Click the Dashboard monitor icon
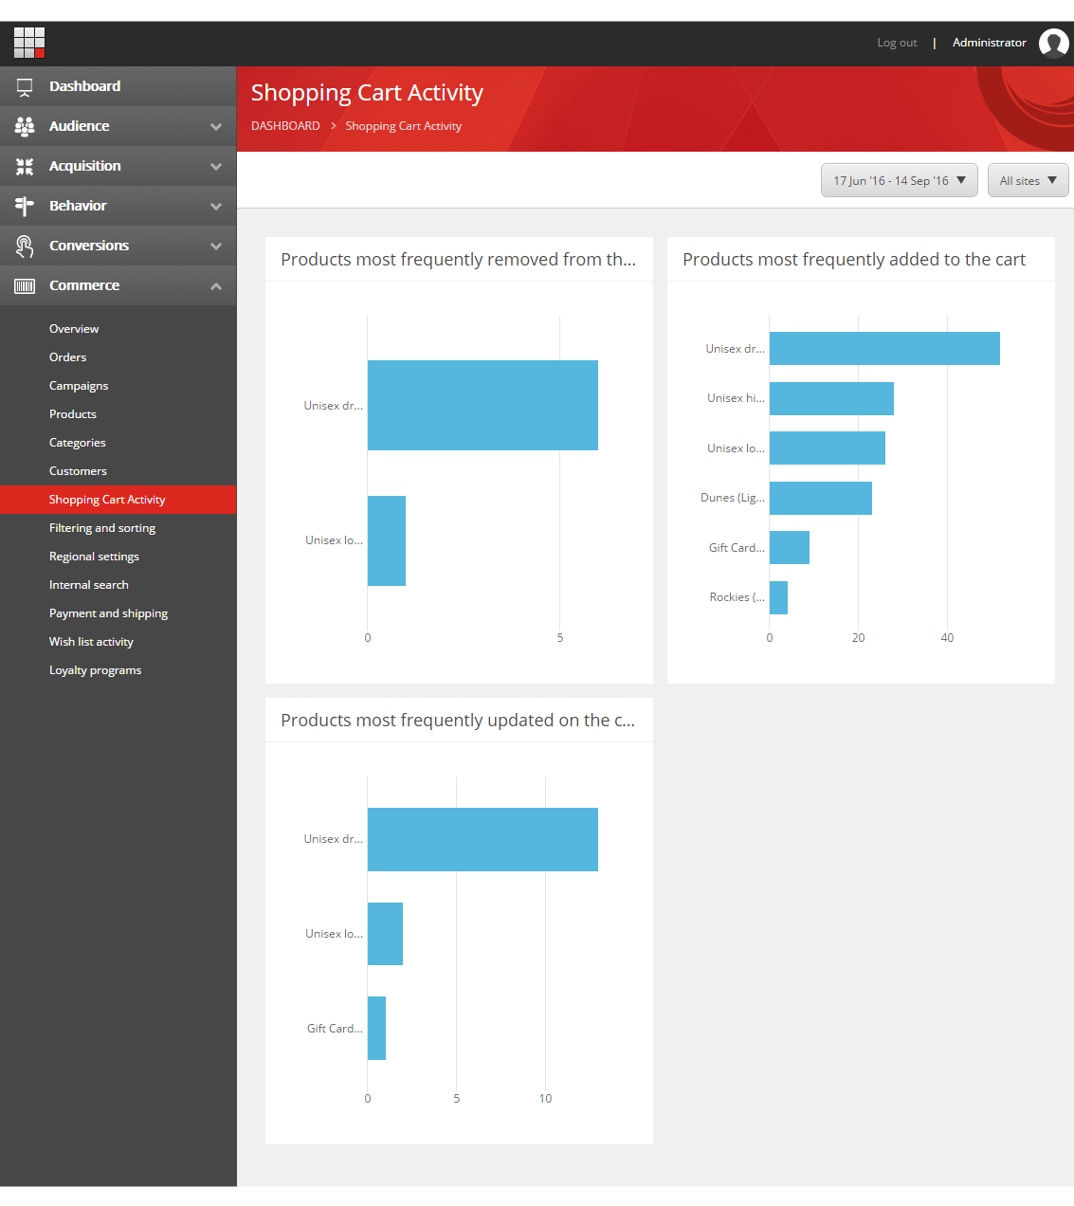The width and height of the screenshot is (1074, 1206). pyautogui.click(x=25, y=87)
